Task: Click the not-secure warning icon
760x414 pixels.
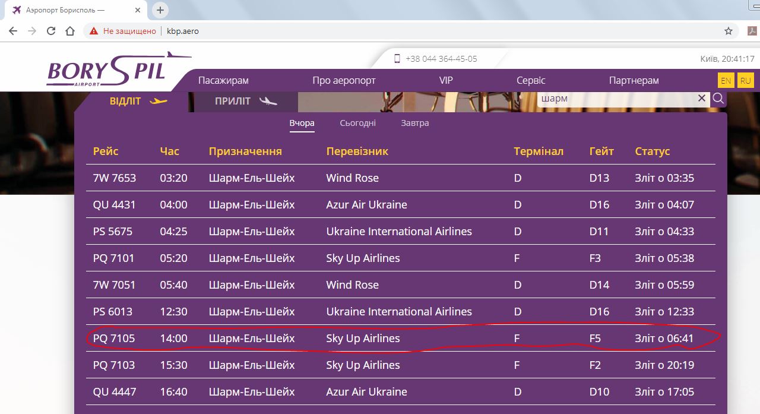Action: pos(94,31)
